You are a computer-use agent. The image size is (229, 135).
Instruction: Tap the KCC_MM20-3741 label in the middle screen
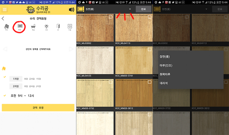coord(124,76)
